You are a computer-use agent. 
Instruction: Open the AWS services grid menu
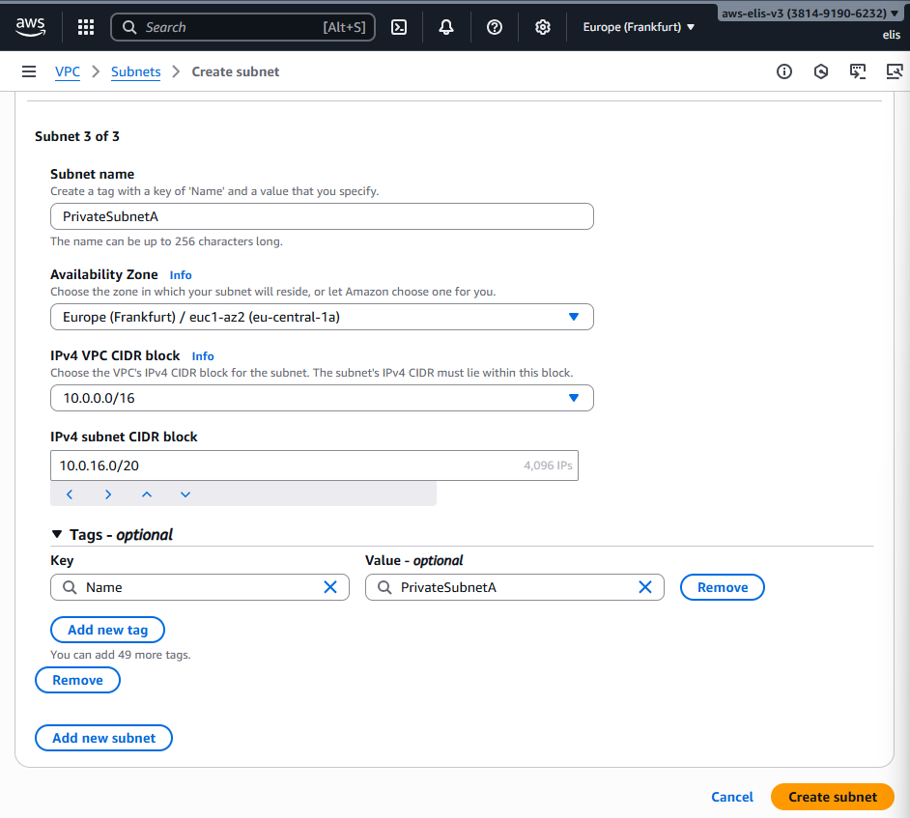tap(86, 27)
